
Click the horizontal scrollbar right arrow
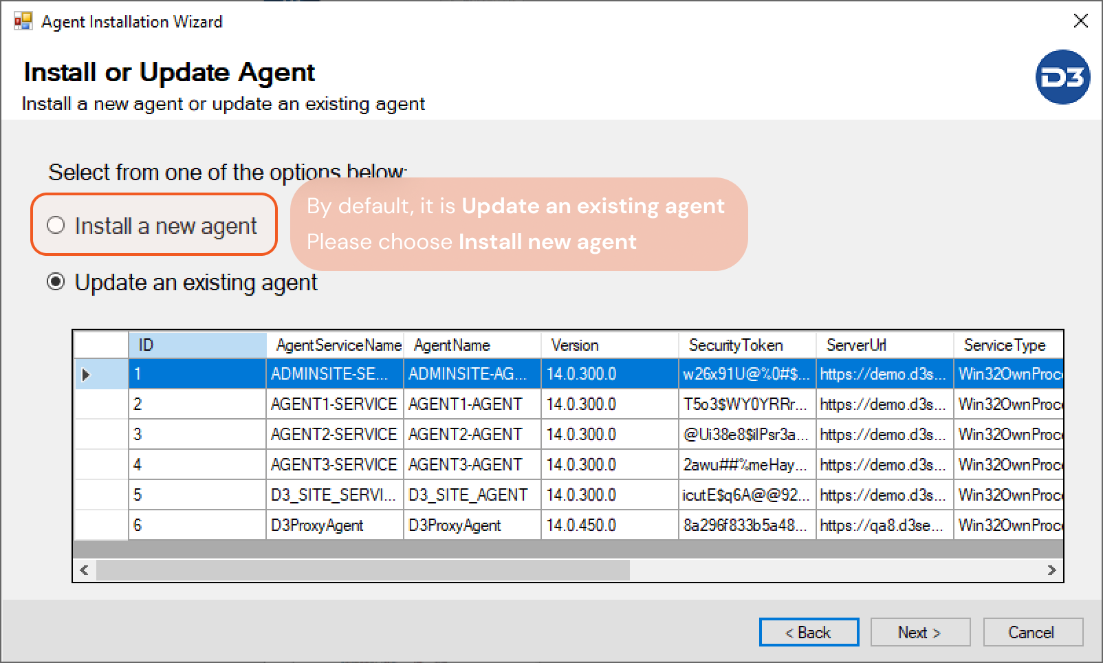pyautogui.click(x=1051, y=570)
